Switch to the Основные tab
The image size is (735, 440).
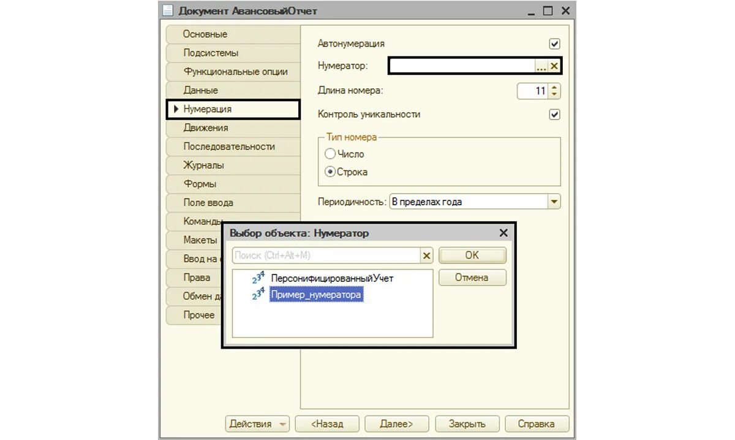233,34
